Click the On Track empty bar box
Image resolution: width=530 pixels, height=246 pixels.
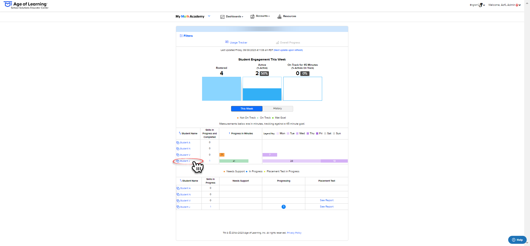[303, 89]
